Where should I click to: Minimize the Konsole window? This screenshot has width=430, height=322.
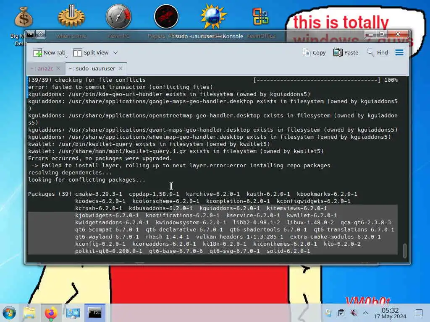coord(370,34)
